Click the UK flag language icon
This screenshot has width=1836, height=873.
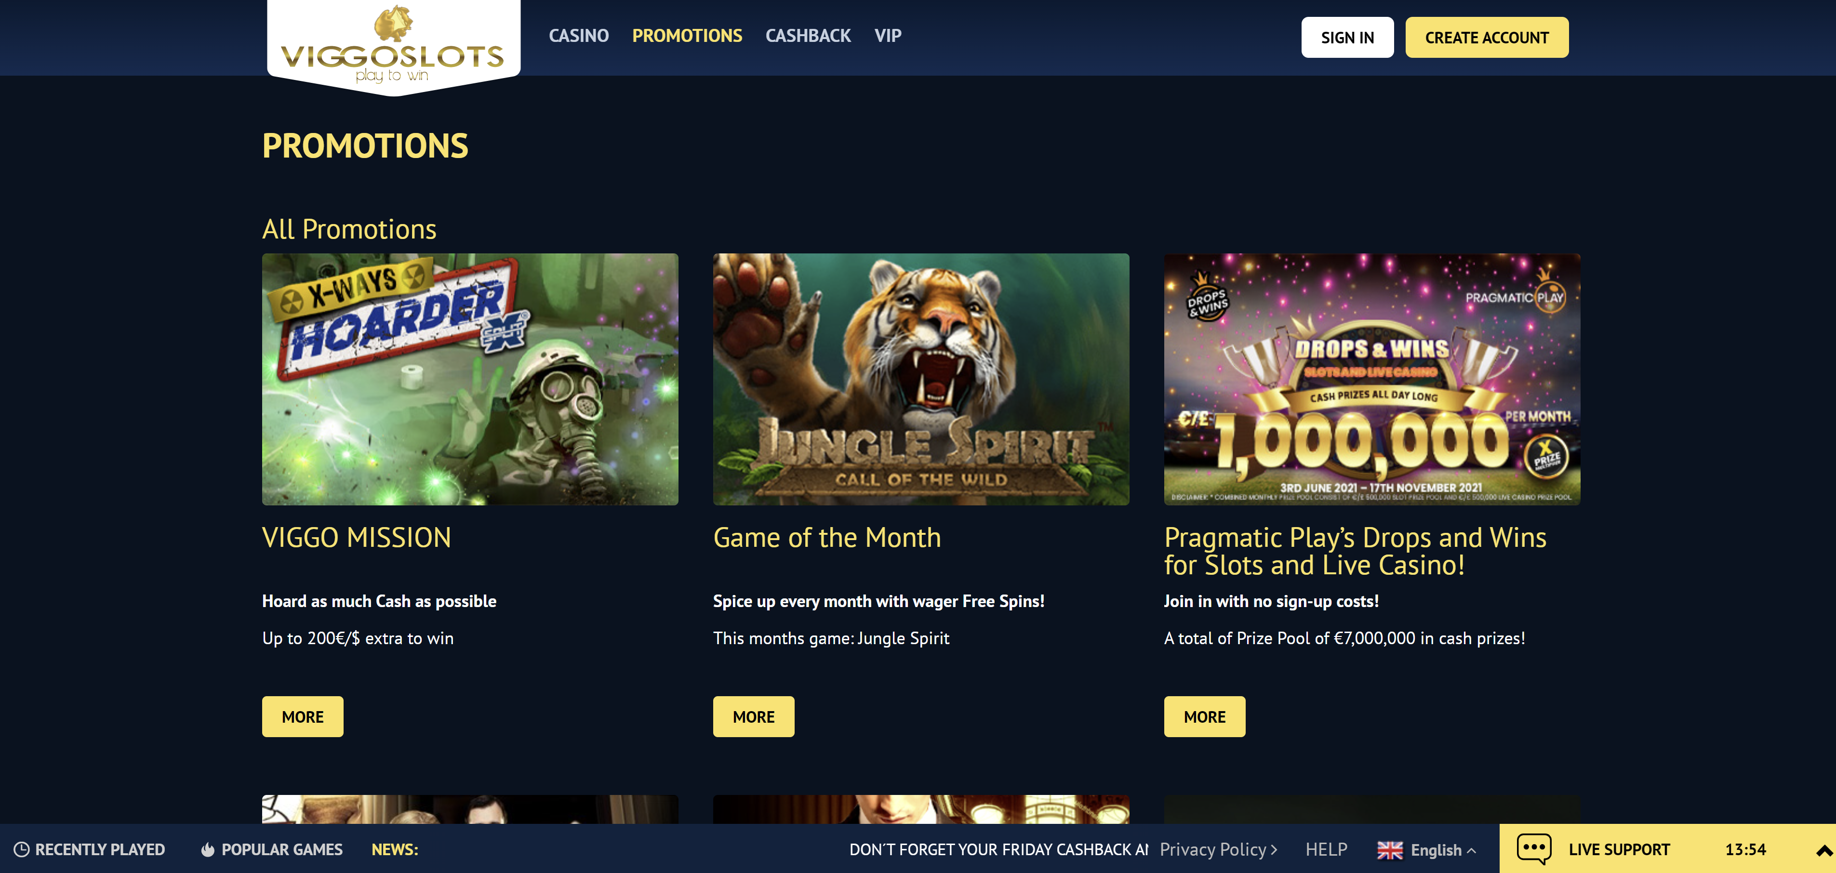click(1389, 850)
